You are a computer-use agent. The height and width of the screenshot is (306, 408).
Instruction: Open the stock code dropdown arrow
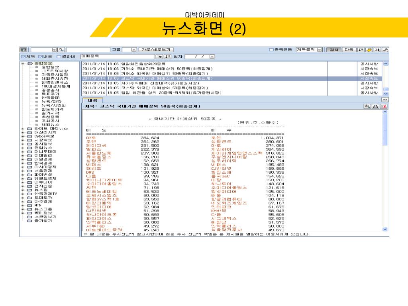[x=54, y=50]
